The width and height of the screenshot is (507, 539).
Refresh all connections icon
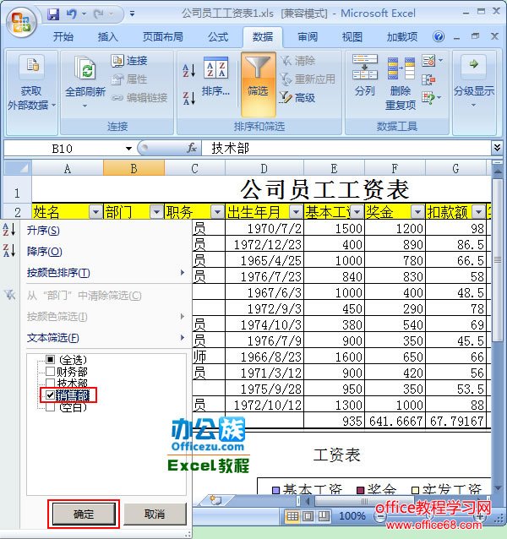click(x=85, y=68)
